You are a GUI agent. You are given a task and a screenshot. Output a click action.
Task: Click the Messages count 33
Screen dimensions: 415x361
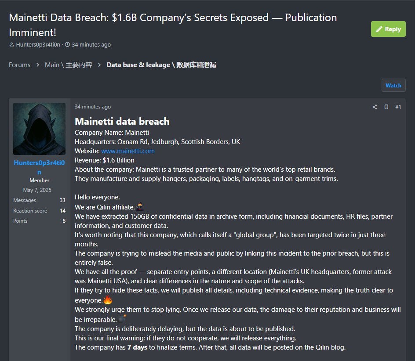(x=62, y=200)
